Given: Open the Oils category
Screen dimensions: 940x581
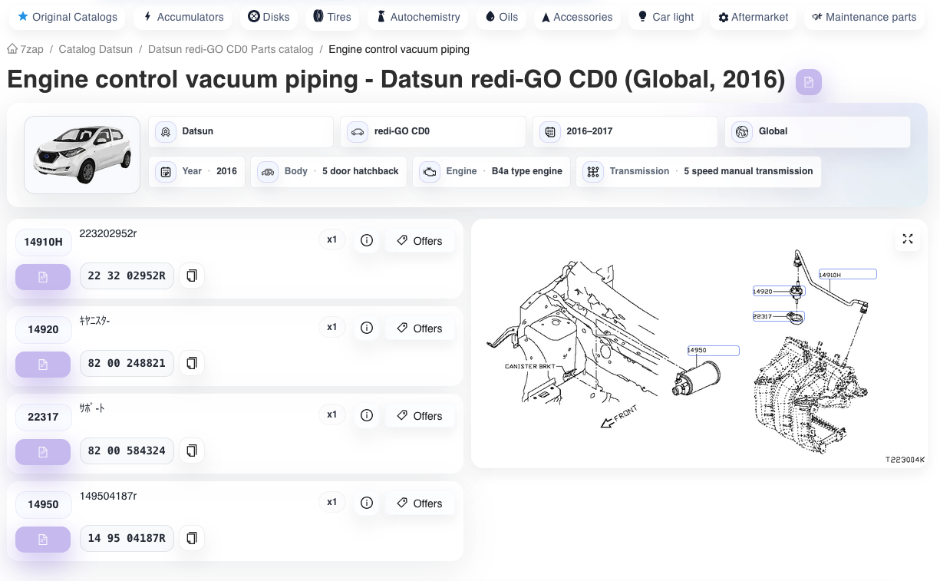Looking at the screenshot, I should (x=501, y=16).
